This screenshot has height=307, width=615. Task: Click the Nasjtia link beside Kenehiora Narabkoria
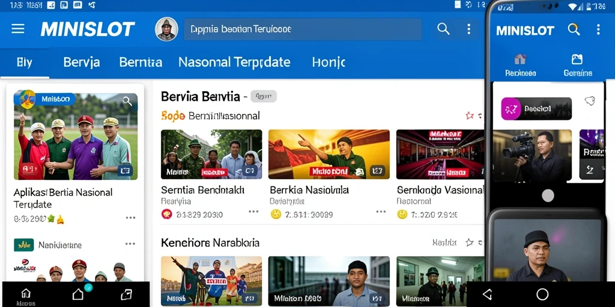tap(444, 242)
